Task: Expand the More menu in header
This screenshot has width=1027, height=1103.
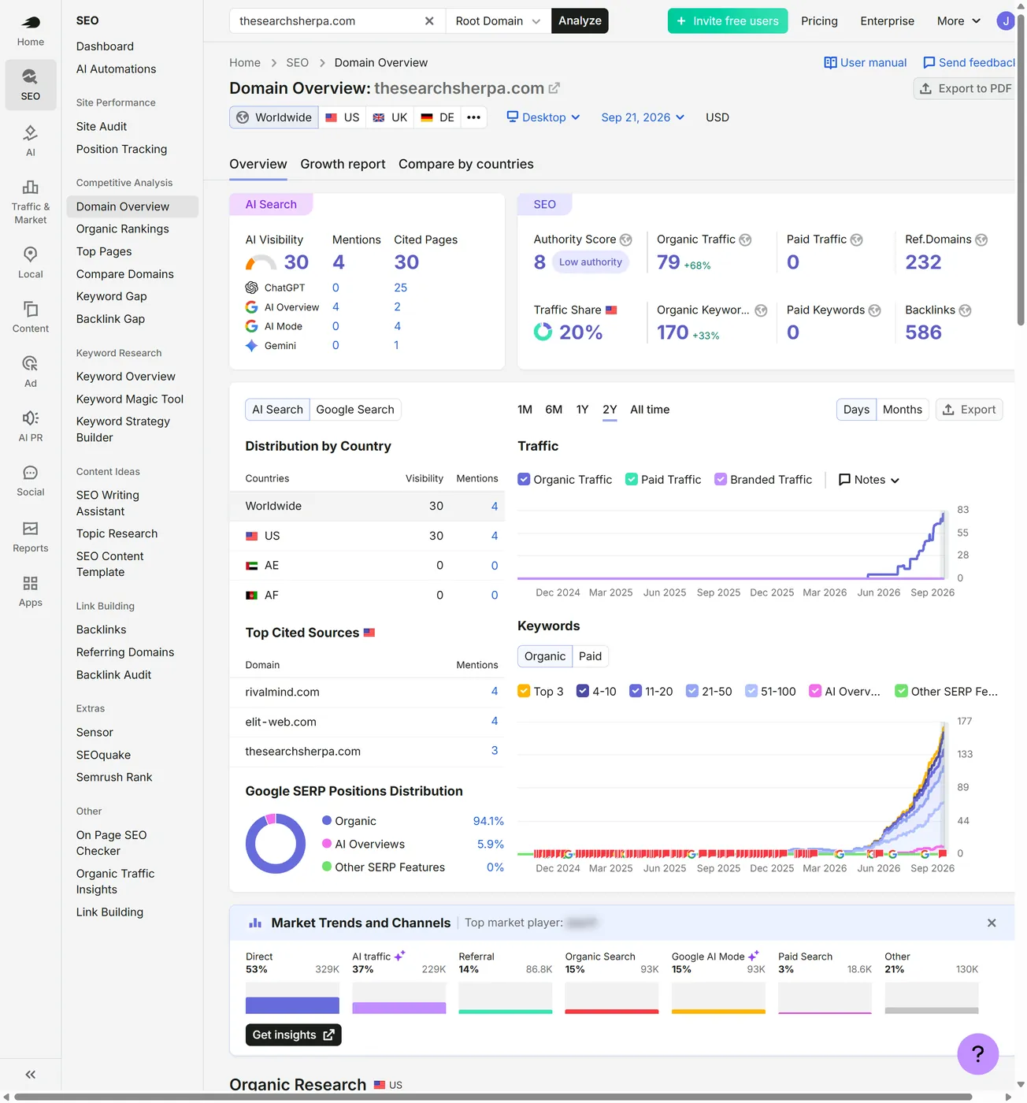Action: tap(958, 21)
